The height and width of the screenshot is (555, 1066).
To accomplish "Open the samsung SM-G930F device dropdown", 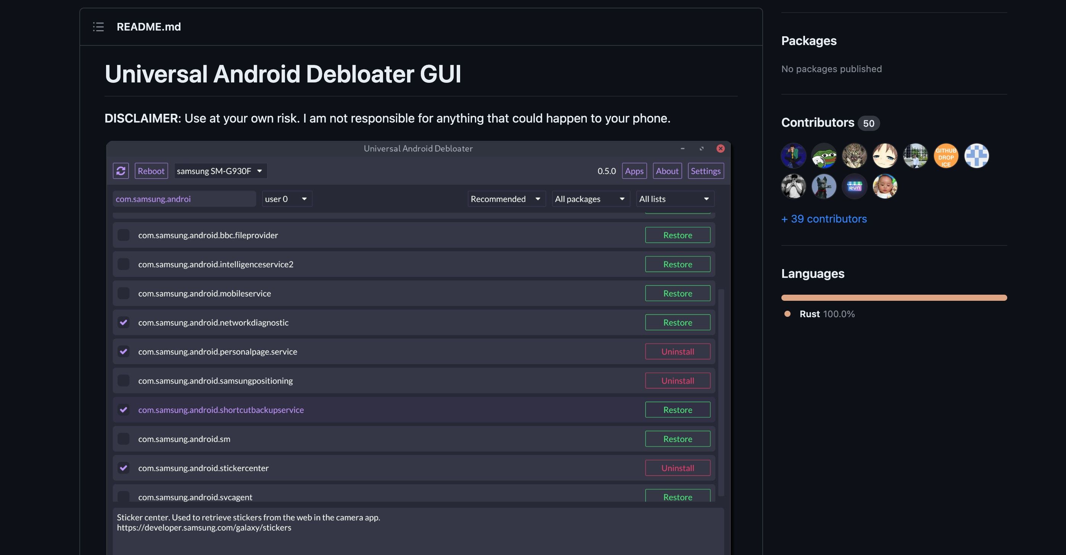I will 220,171.
